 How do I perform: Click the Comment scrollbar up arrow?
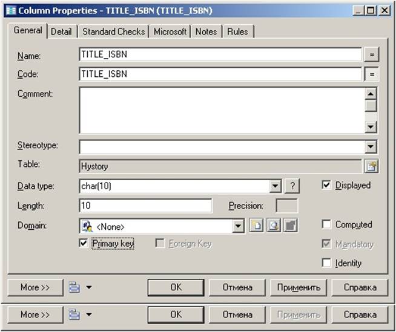[x=371, y=94]
